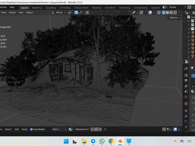Toggle X-Ray mode
This screenshot has height=146, width=195.
[159, 13]
